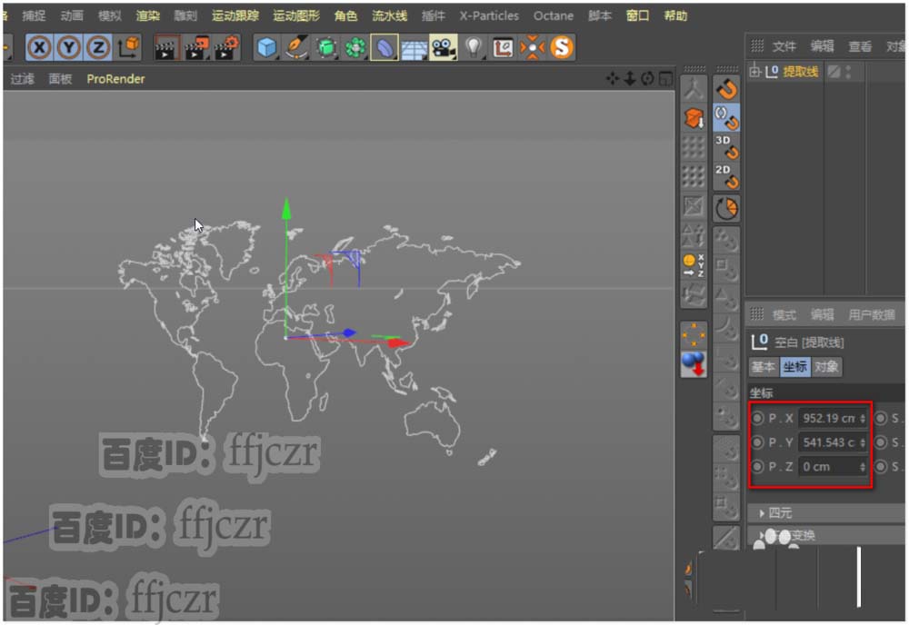Open ProRender in viewport menu
This screenshot has height=625, width=909.
coord(115,79)
